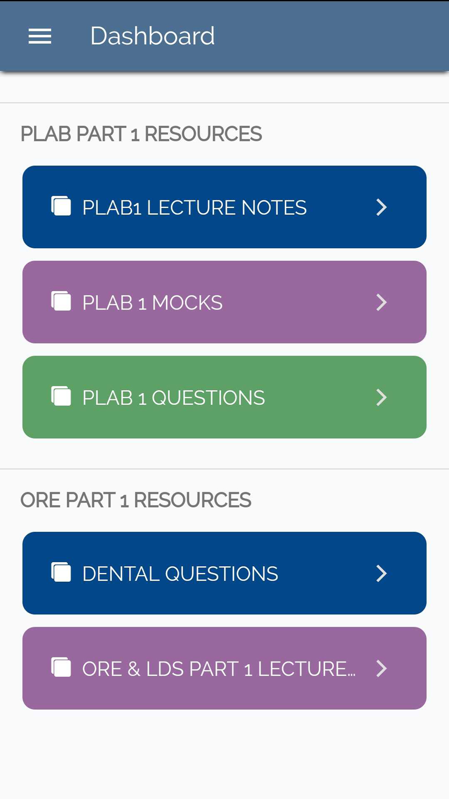
Task: Open the DENTAL QUESTIONS label
Action: [x=180, y=574]
